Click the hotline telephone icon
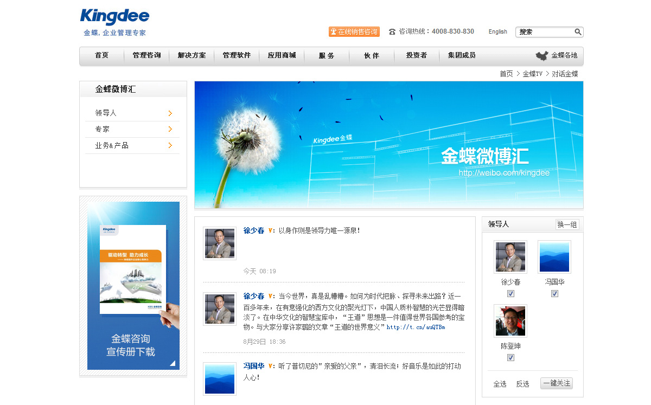651x405 pixels. (x=392, y=32)
